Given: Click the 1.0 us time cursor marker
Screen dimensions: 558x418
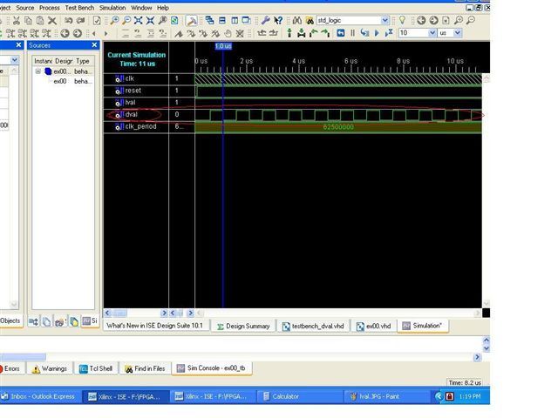Looking at the screenshot, I should (223, 46).
